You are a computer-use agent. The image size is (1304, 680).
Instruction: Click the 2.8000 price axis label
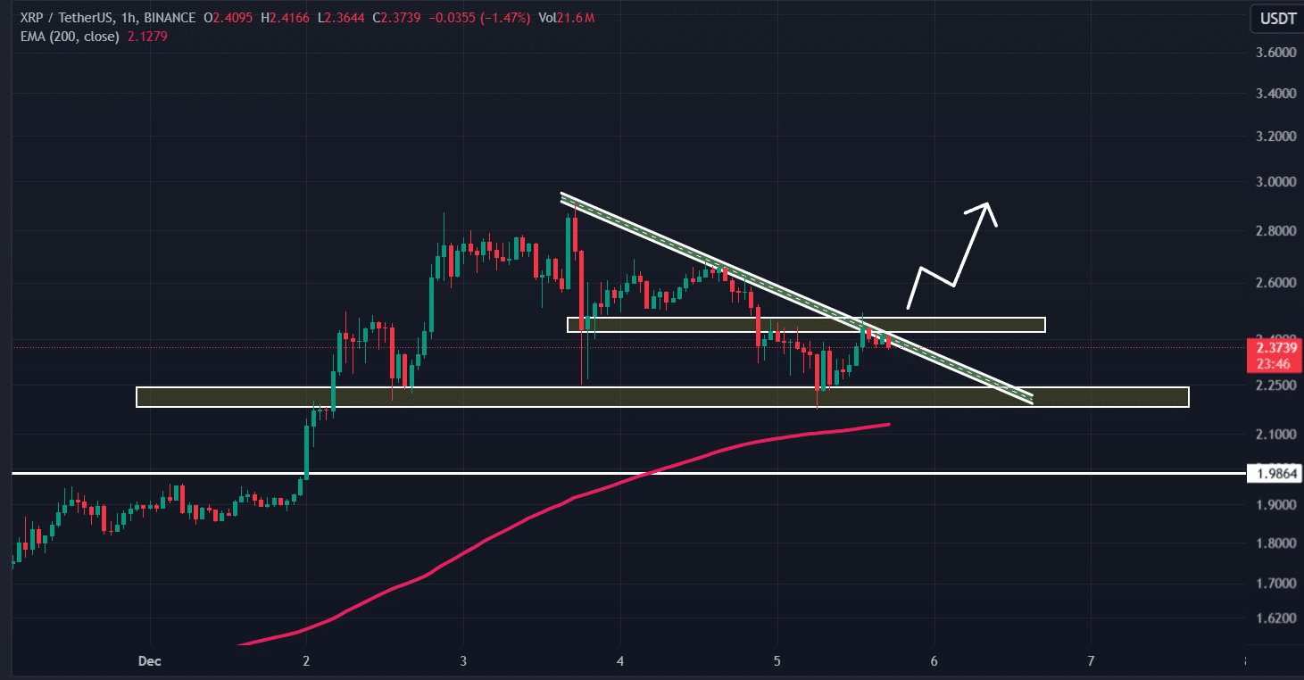point(1275,231)
